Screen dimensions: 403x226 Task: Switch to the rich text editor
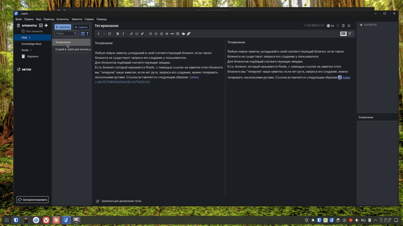350,34
